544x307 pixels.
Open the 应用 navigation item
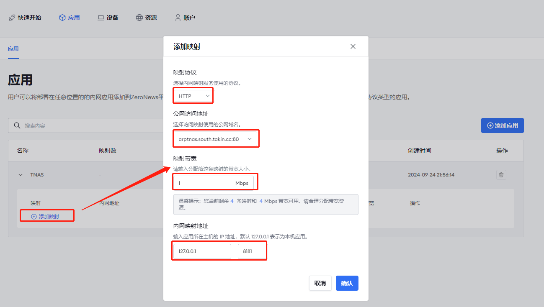pyautogui.click(x=69, y=18)
